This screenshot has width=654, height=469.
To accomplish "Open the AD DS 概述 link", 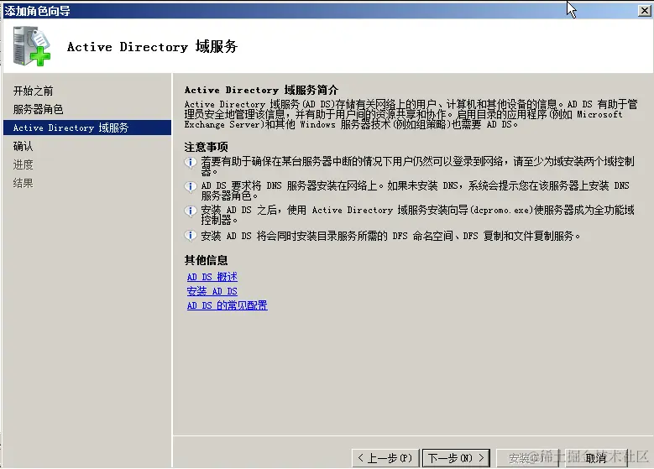I will pos(212,277).
